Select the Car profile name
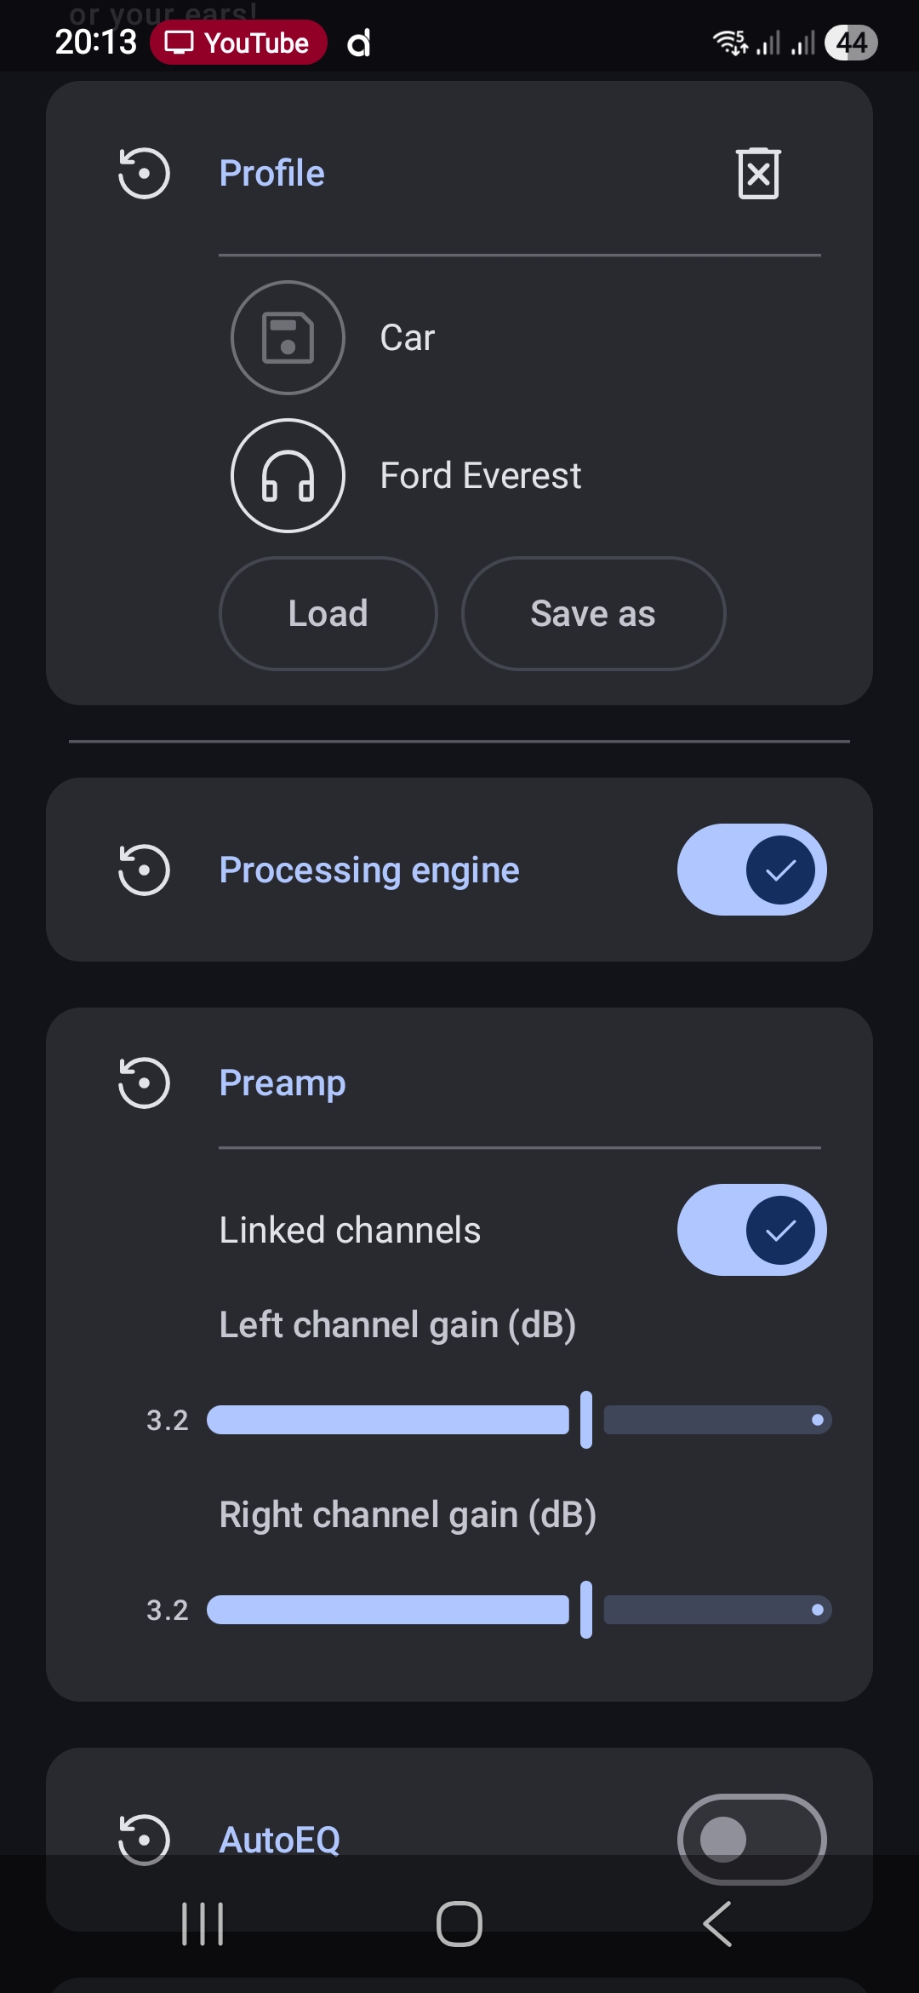Image resolution: width=919 pixels, height=1993 pixels. (x=408, y=338)
